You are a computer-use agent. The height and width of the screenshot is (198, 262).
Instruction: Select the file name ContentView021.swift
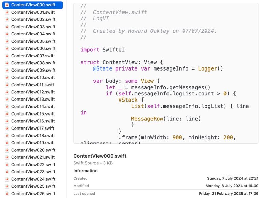(33, 157)
